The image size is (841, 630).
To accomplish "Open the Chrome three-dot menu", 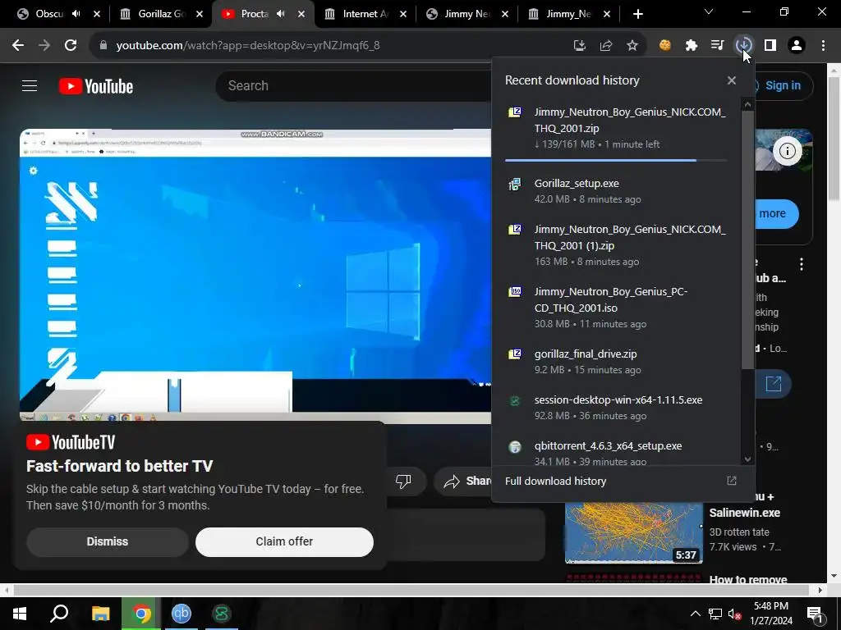I will (823, 46).
